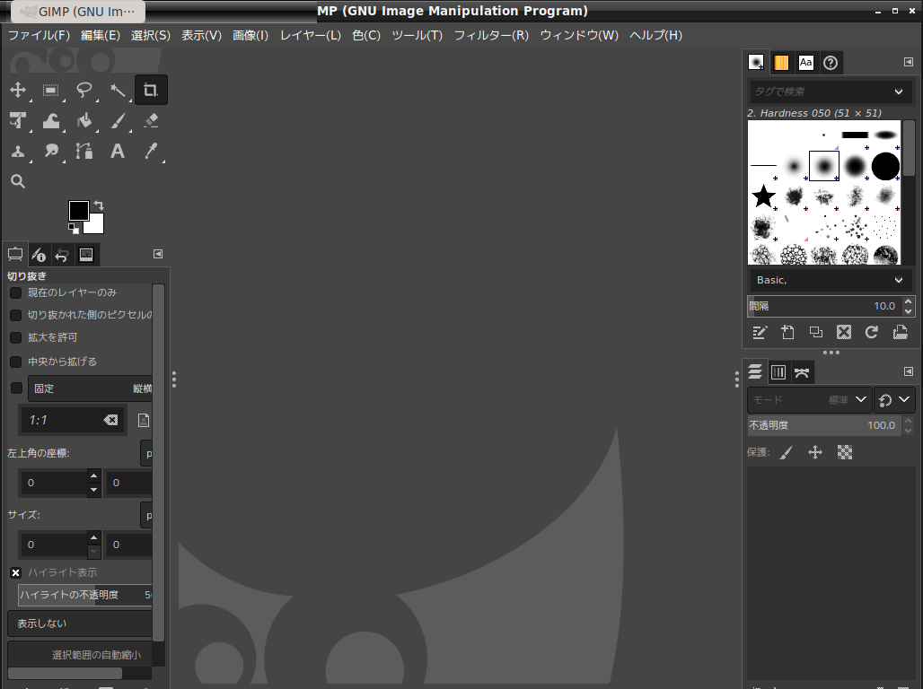
Task: Select the Clone stamp tool
Action: click(x=18, y=152)
